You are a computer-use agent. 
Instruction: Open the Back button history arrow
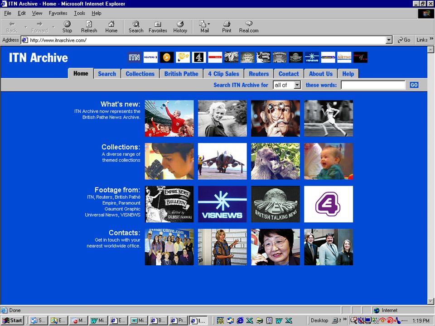pos(25,27)
